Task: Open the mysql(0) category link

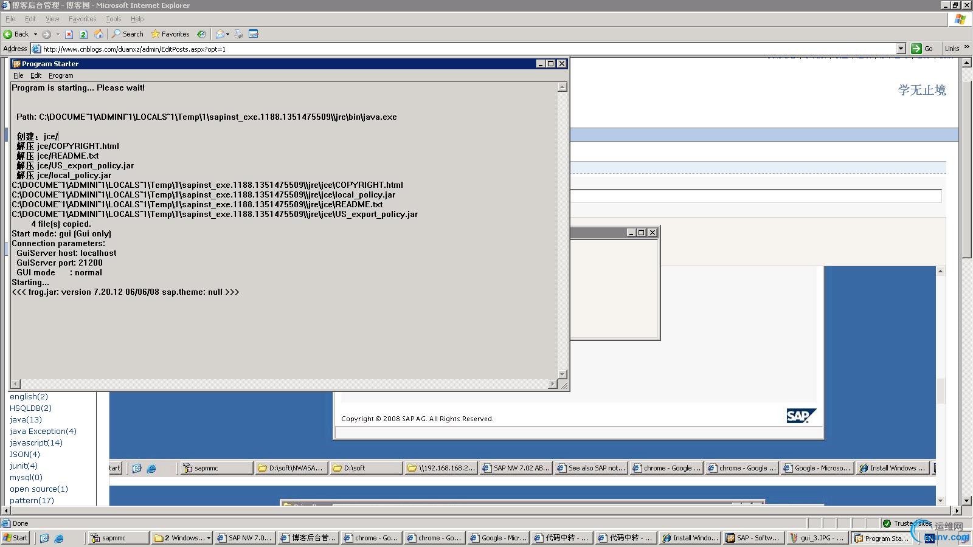Action: (26, 477)
